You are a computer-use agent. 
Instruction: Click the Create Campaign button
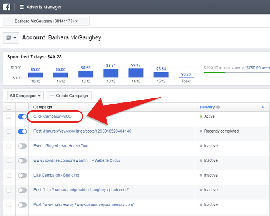pyautogui.click(x=69, y=96)
